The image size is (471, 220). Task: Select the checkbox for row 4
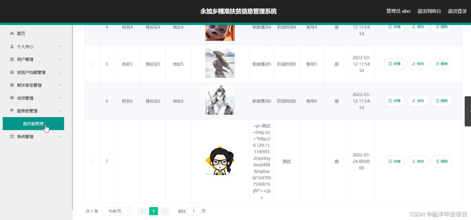pos(91,27)
